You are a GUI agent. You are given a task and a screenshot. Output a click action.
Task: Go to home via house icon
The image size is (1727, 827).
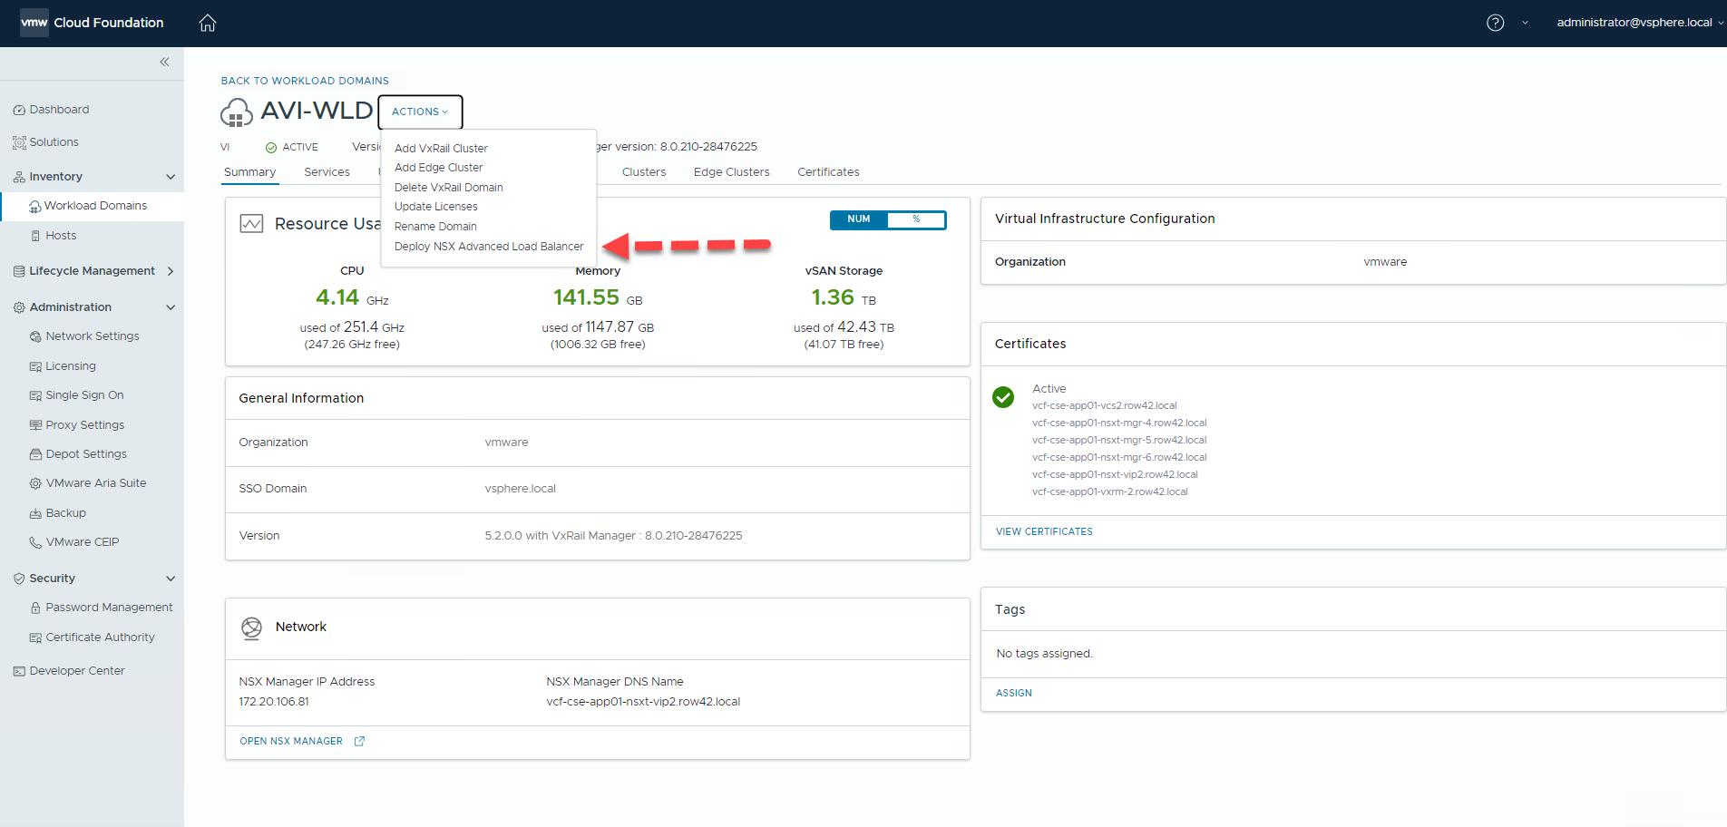point(208,23)
